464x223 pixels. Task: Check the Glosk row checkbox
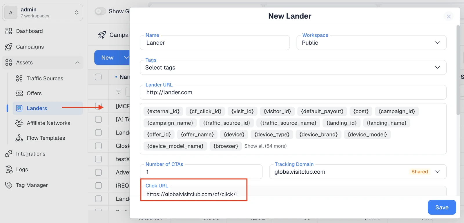click(x=98, y=146)
